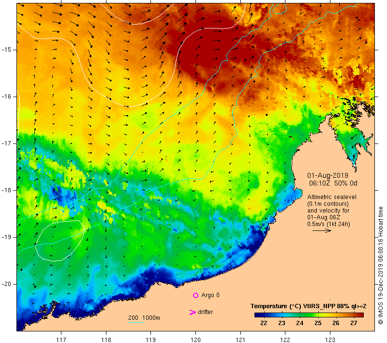The image size is (387, 343).
Task: Click the -17 latitude axis label
Action: point(6,143)
